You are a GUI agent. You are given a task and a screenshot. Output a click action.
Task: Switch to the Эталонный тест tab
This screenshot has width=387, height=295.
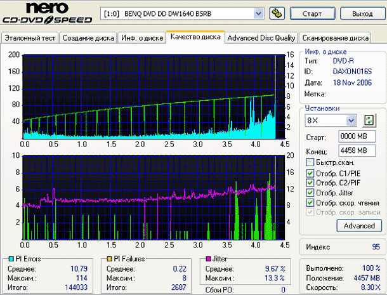(30, 38)
